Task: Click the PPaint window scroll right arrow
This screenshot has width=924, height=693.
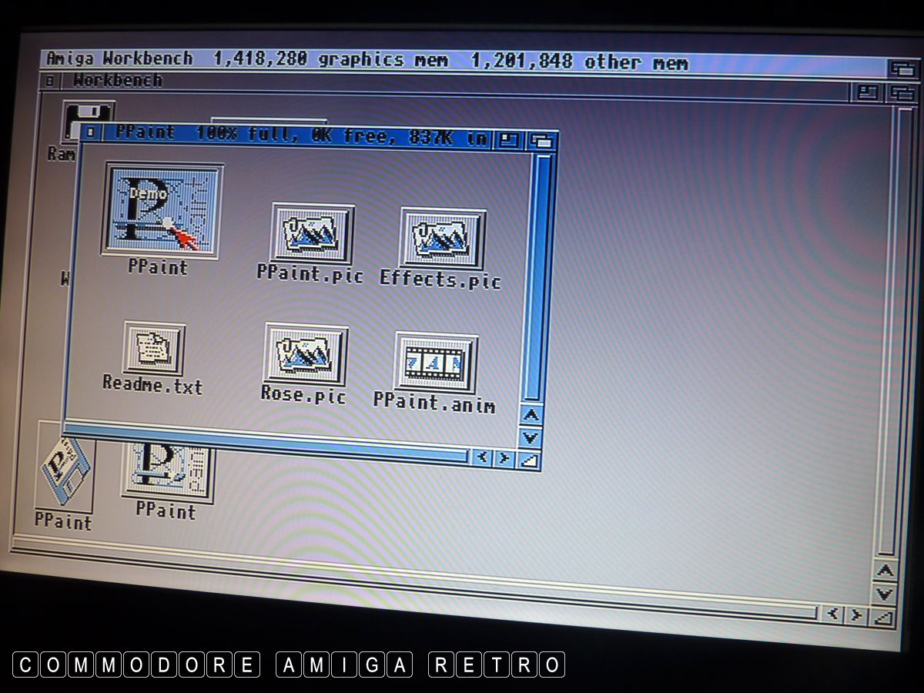Action: click(504, 459)
